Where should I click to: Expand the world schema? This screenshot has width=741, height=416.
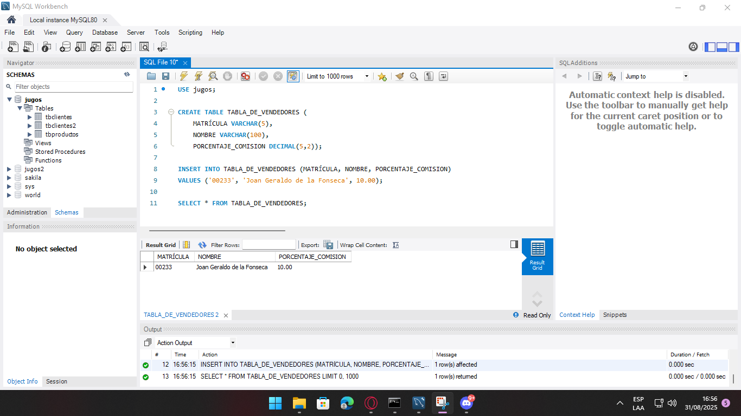pos(9,195)
